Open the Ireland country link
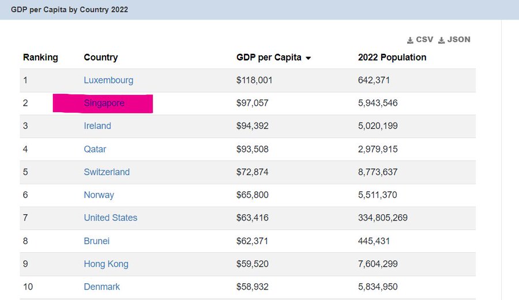Viewport: 519px width, 300px height. tap(97, 126)
